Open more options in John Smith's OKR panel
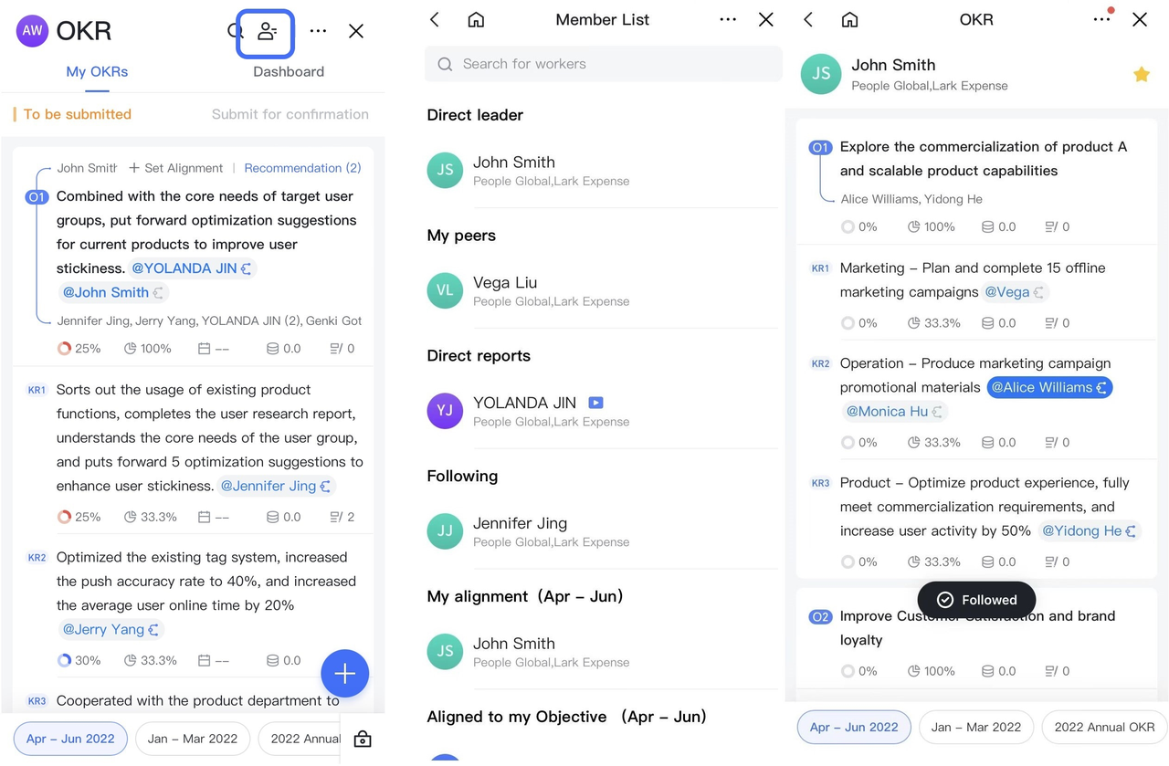This screenshot has height=766, width=1169. [1101, 19]
